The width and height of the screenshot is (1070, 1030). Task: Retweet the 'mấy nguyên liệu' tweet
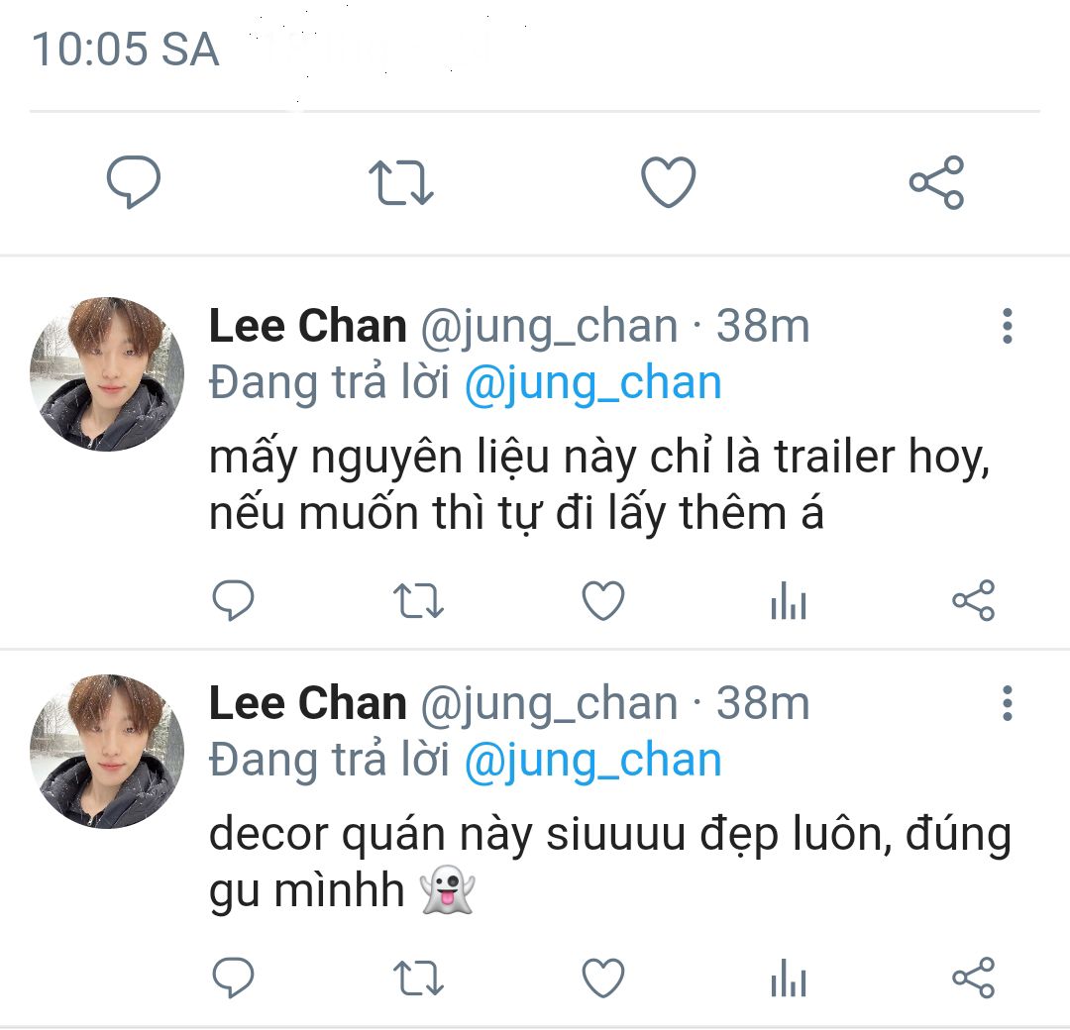tap(418, 601)
